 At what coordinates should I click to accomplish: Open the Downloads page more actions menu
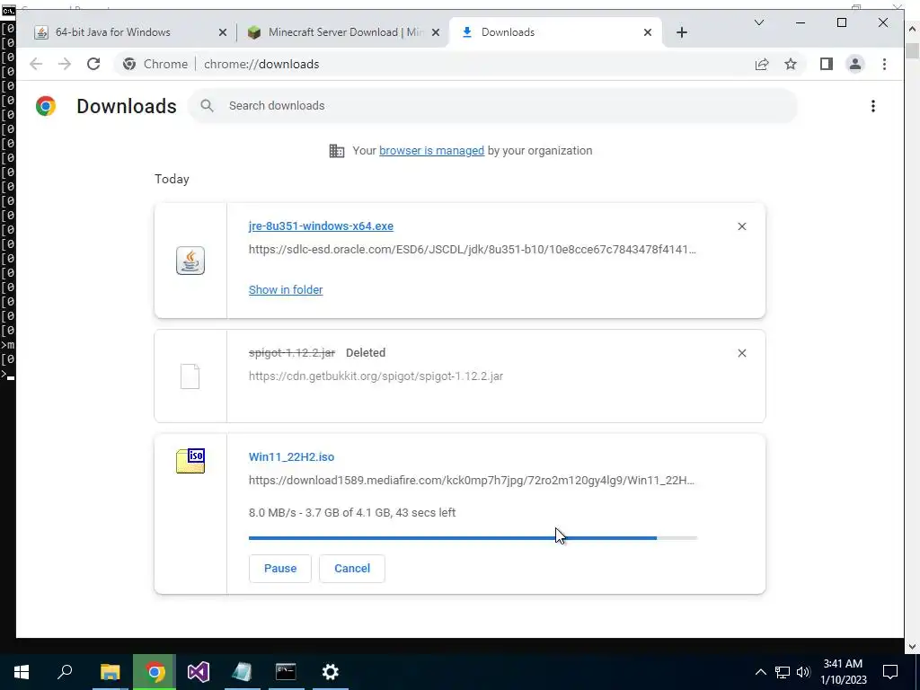[x=873, y=106]
